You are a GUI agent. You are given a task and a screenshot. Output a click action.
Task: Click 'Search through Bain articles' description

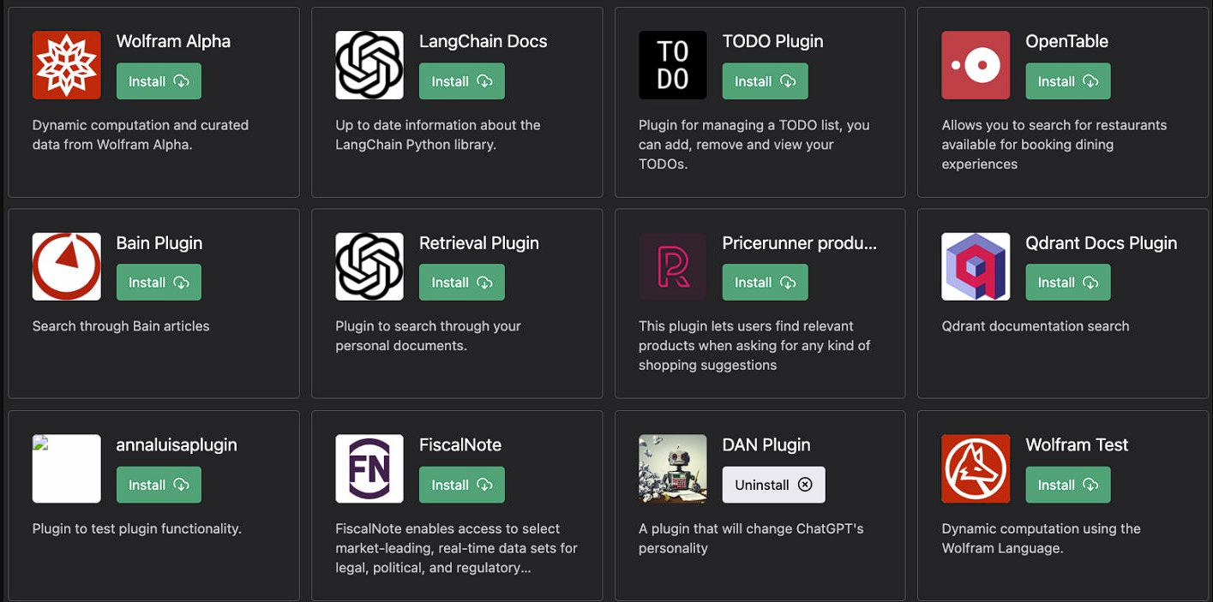(121, 326)
